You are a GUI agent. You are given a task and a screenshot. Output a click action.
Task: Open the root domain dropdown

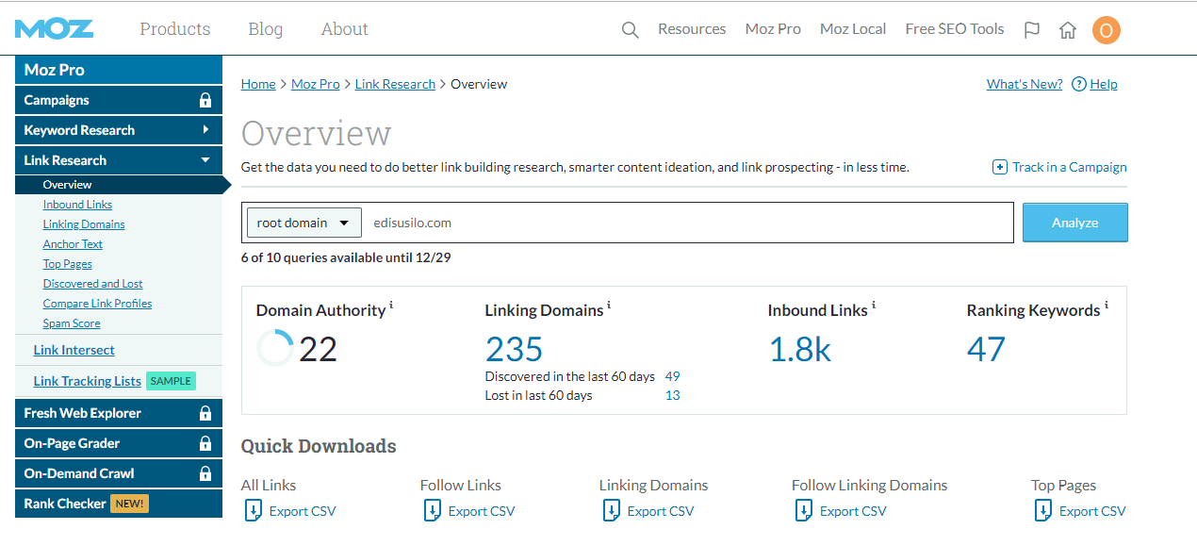(x=304, y=223)
